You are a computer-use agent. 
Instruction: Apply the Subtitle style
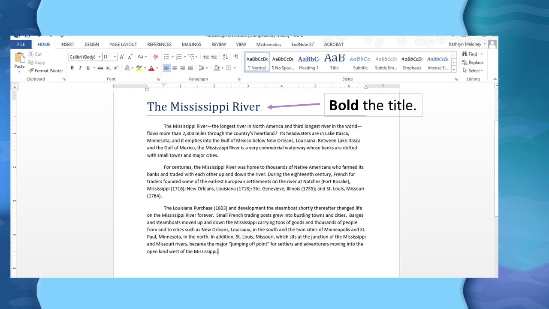(360, 62)
